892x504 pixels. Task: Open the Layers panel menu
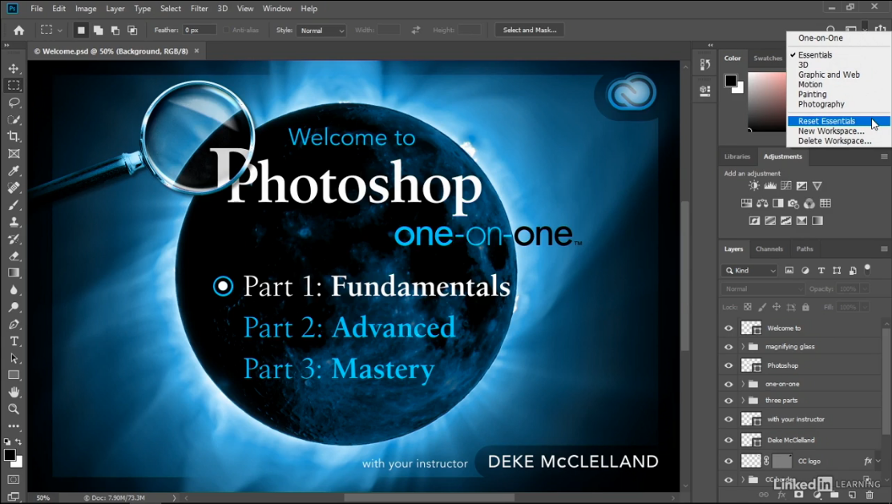pyautogui.click(x=884, y=249)
